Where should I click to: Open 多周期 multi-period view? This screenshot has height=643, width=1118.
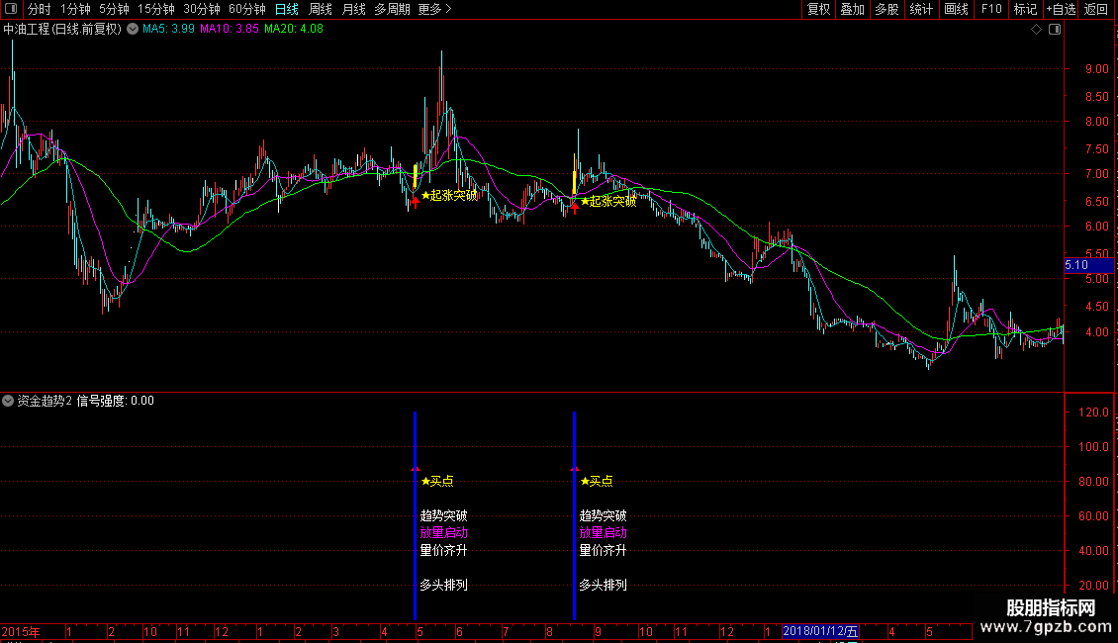click(392, 9)
